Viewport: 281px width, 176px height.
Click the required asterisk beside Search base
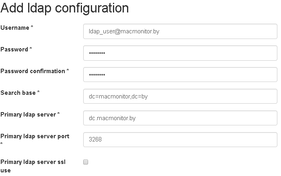point(38,93)
